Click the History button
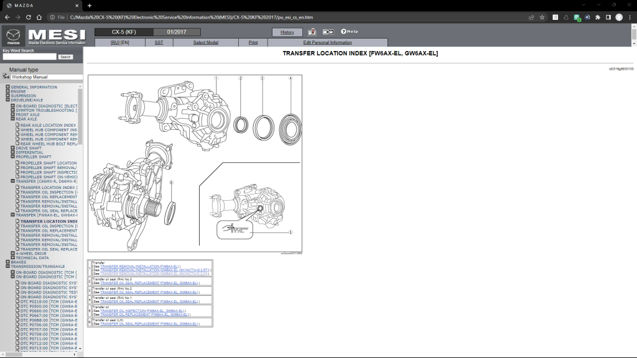The image size is (637, 358). pyautogui.click(x=288, y=32)
